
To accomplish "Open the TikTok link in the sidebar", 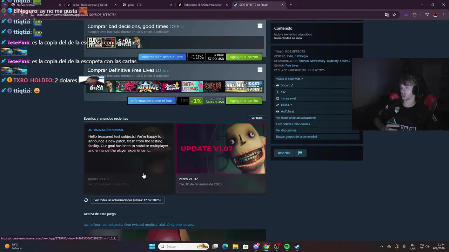I will click(284, 105).
